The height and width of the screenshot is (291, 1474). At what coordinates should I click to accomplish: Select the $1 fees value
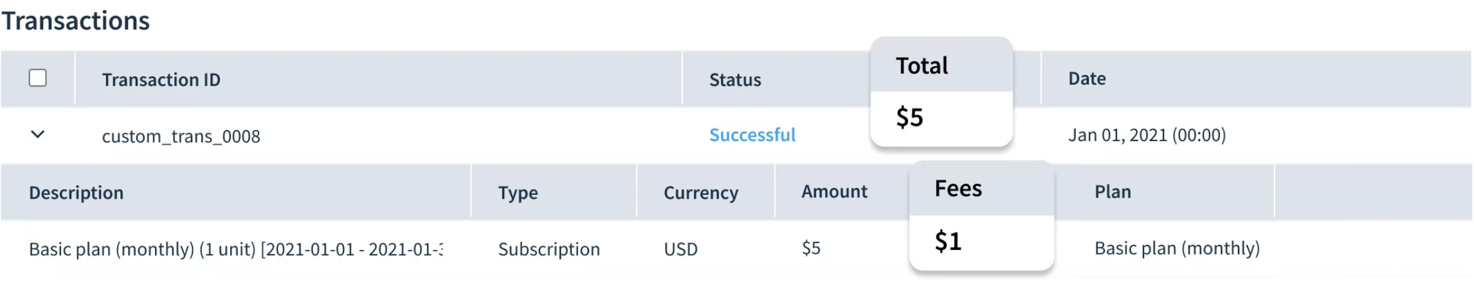[948, 241]
